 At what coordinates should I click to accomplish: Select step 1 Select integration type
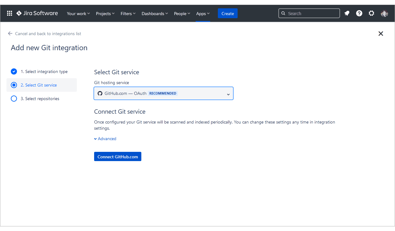[44, 71]
